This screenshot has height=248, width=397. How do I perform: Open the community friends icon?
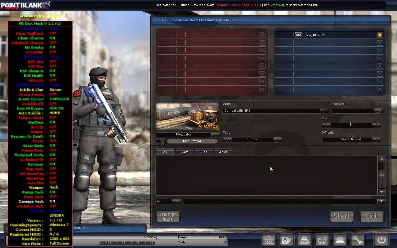click(x=339, y=240)
